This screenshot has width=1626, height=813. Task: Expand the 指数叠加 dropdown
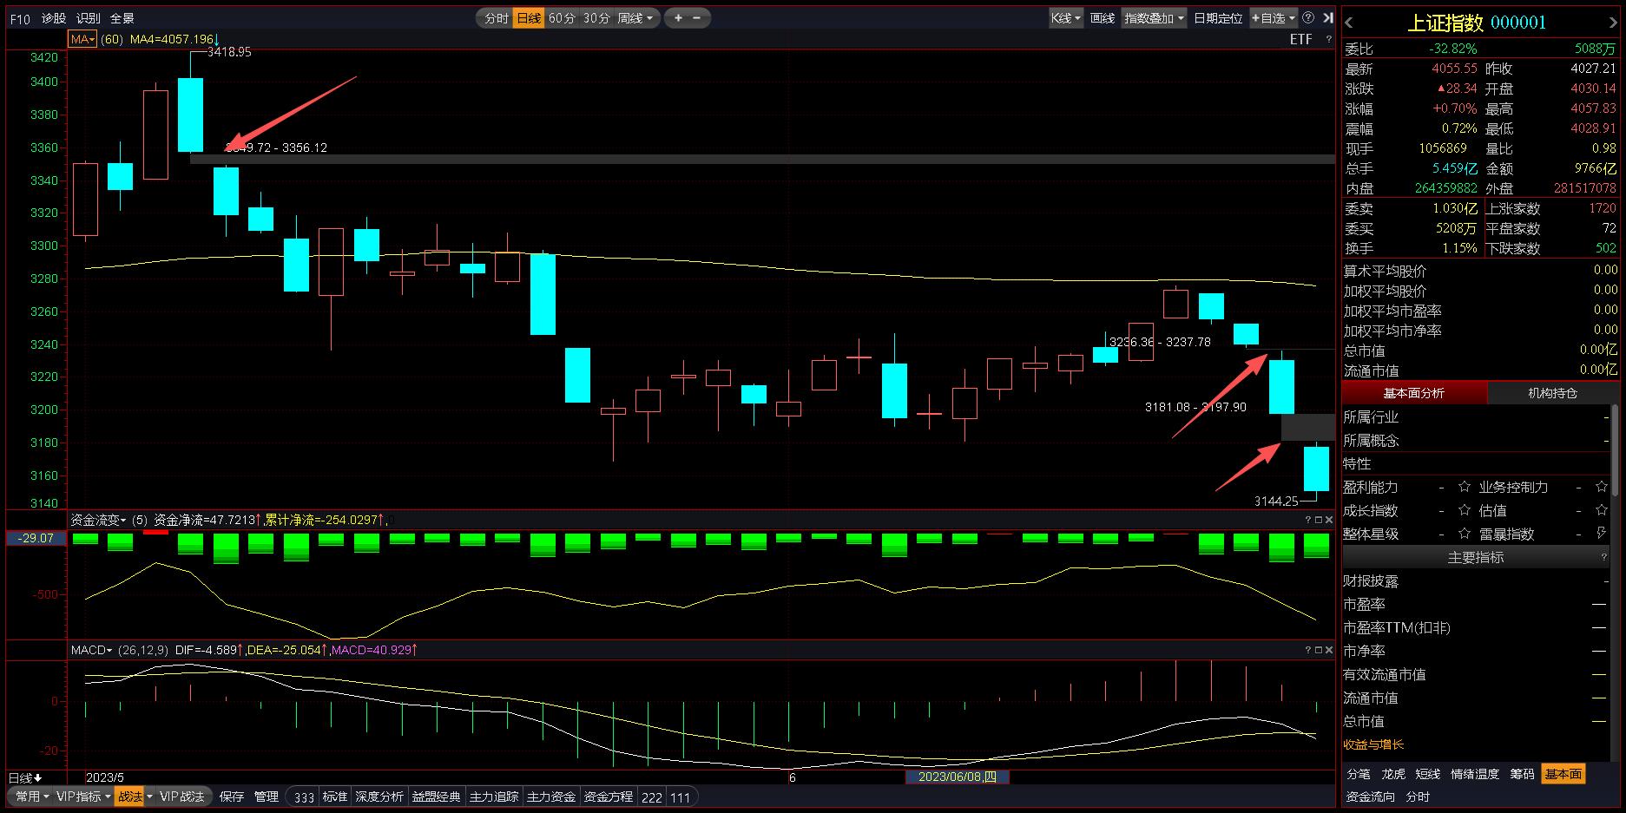click(x=1154, y=18)
